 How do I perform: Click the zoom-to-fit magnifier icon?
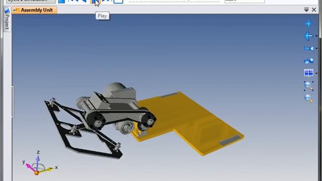(x=308, y=86)
